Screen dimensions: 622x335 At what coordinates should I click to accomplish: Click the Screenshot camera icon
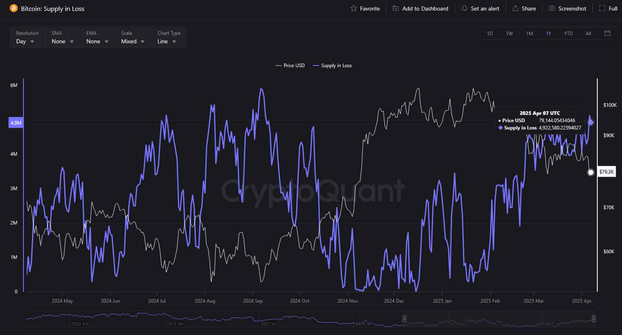point(552,8)
